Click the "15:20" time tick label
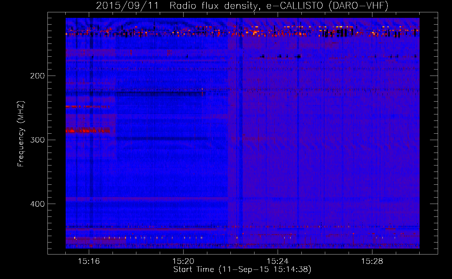This screenshot has height=279, width=452. [183, 261]
